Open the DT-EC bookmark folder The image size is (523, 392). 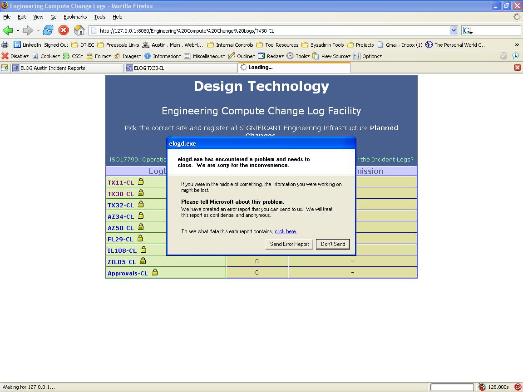tap(83, 44)
